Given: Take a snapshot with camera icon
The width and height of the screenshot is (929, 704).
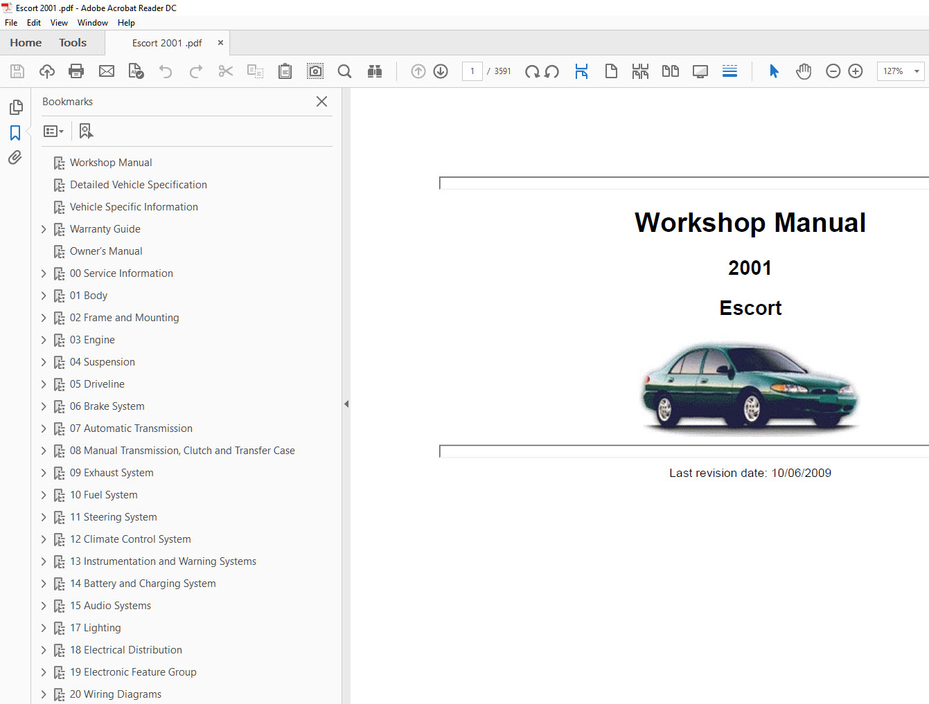Looking at the screenshot, I should tap(315, 71).
